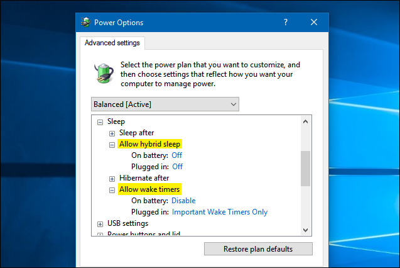Image resolution: width=400 pixels, height=268 pixels.
Task: Click the Power Options title bar icon
Action: pyautogui.click(x=85, y=23)
